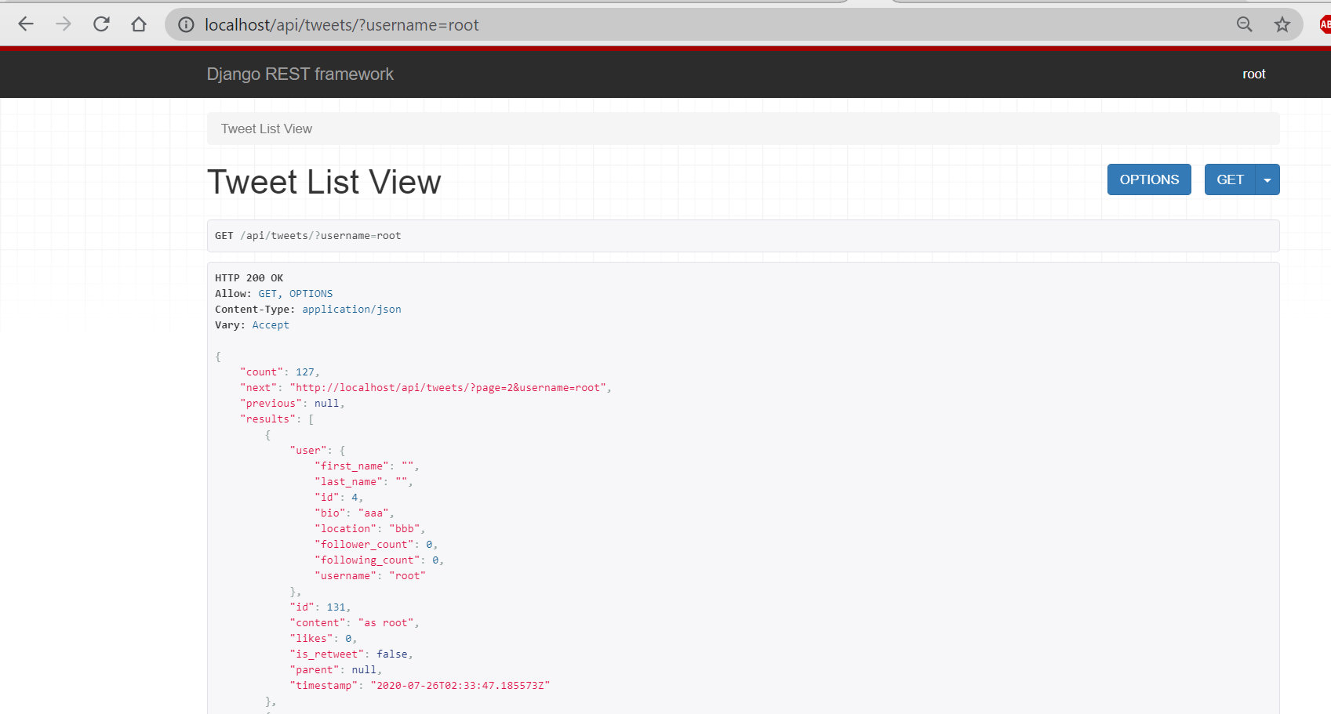Select the "first_name" field line
This screenshot has width=1331, height=714.
tap(367, 466)
